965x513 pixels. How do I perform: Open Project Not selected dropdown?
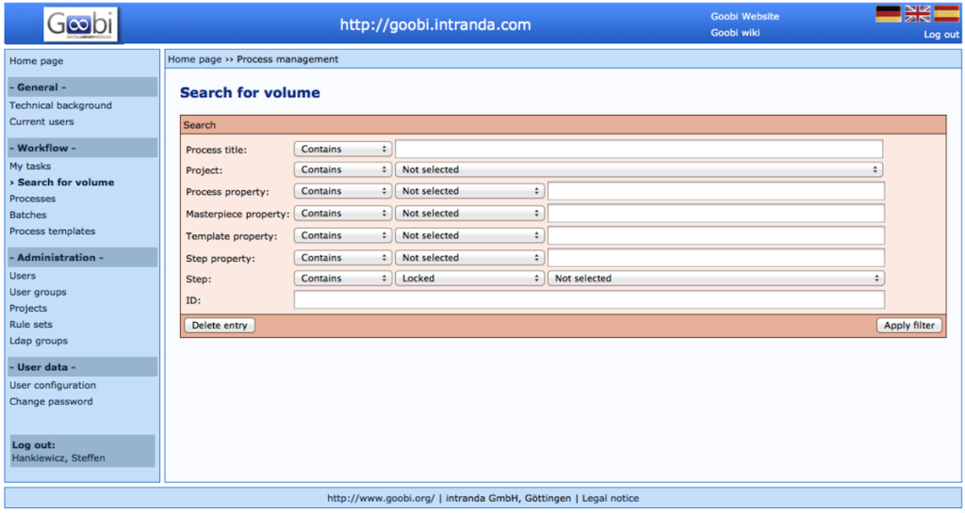click(639, 169)
